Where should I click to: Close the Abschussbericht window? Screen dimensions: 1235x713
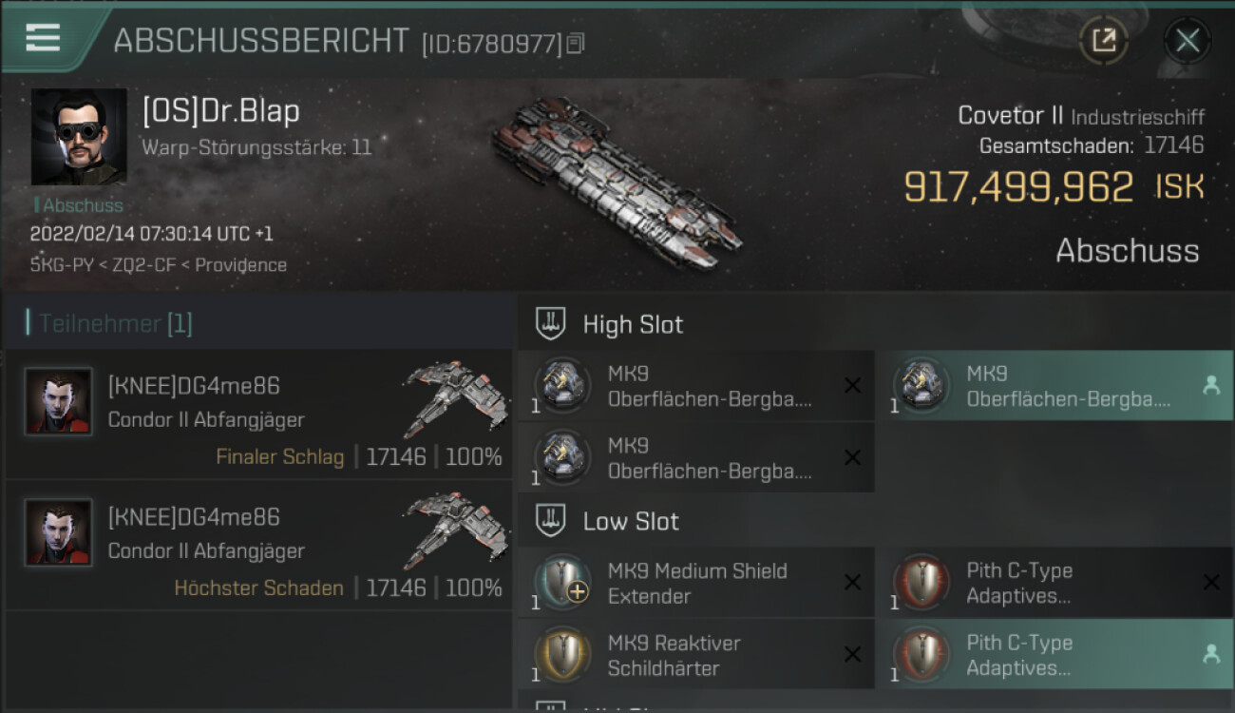pyautogui.click(x=1187, y=40)
